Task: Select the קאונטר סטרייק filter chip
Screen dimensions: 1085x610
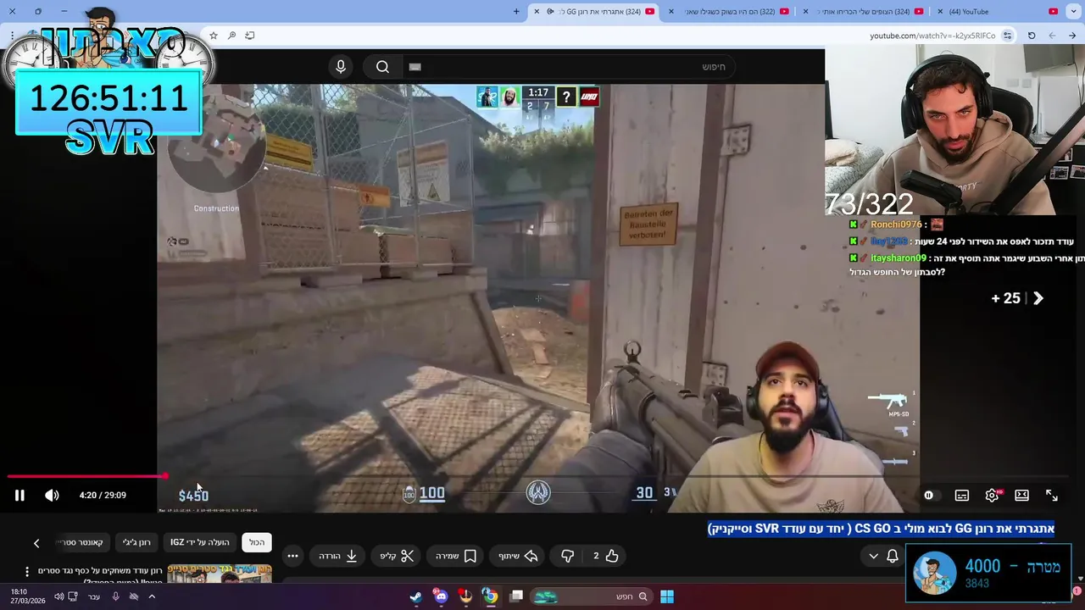Action: tap(82, 542)
